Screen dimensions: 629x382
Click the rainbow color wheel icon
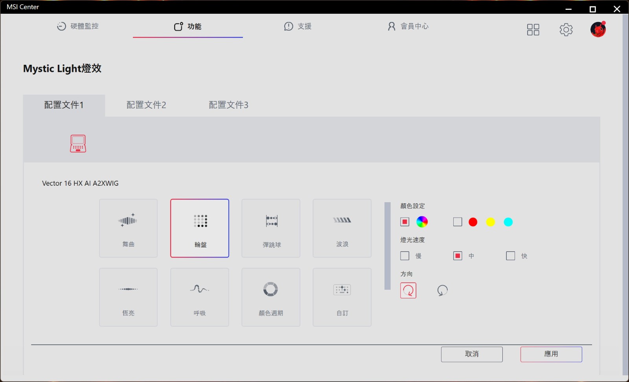tap(422, 222)
